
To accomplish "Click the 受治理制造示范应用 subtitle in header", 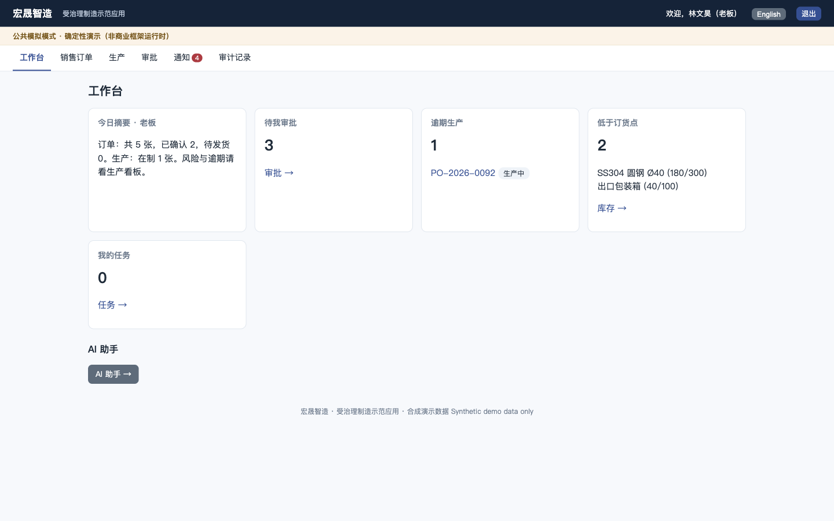I will click(x=94, y=14).
